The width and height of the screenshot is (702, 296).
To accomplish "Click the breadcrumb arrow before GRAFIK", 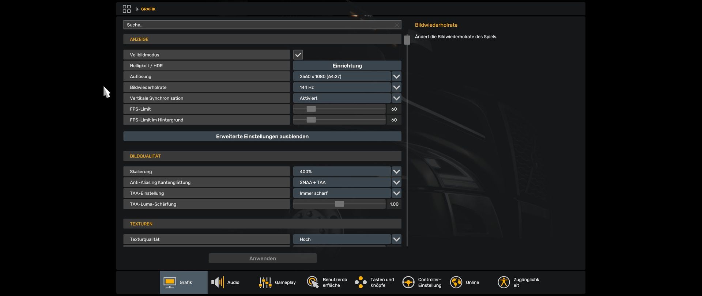I will (x=137, y=9).
